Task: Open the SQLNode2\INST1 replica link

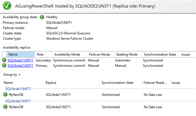Action: 20,66
